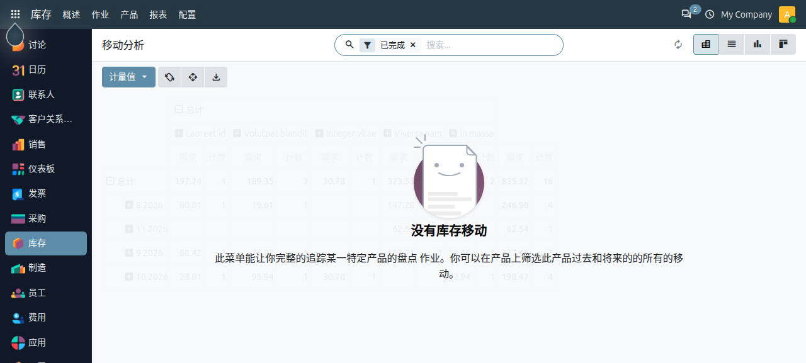Switch to the pivot view
Viewport: 806px width, 363px height.
coord(706,45)
